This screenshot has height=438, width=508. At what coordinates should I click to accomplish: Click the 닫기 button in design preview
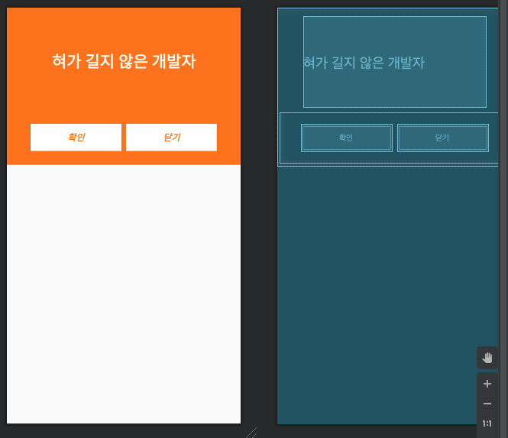(x=171, y=137)
